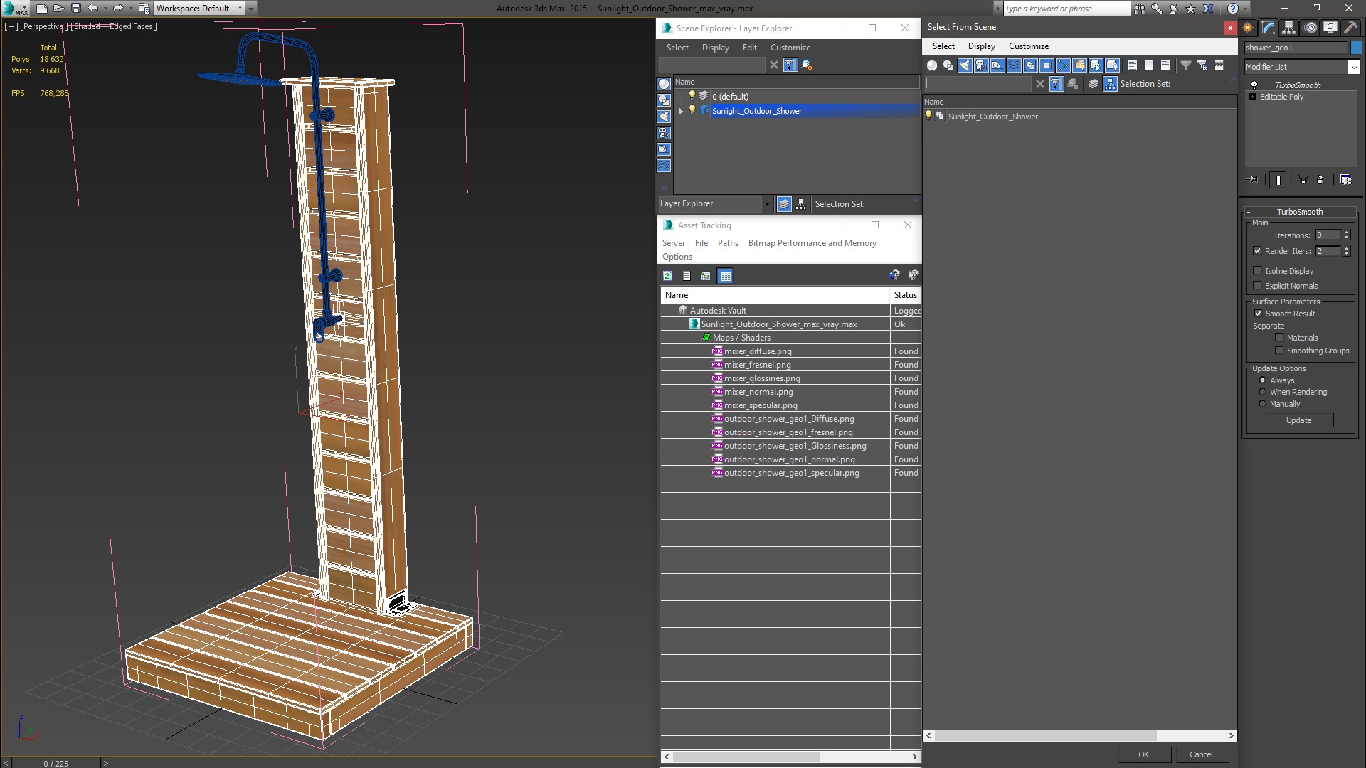Open the Modifier List dropdown
This screenshot has width=1366, height=768.
(x=1352, y=67)
